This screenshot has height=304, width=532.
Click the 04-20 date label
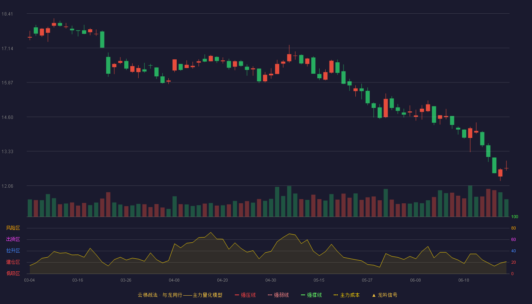point(222,280)
